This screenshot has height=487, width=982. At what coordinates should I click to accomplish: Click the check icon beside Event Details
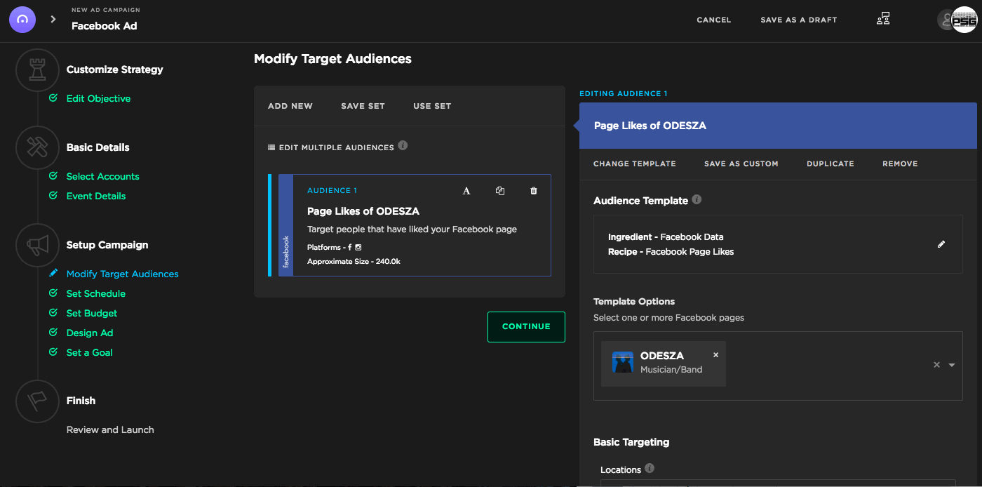tap(53, 196)
